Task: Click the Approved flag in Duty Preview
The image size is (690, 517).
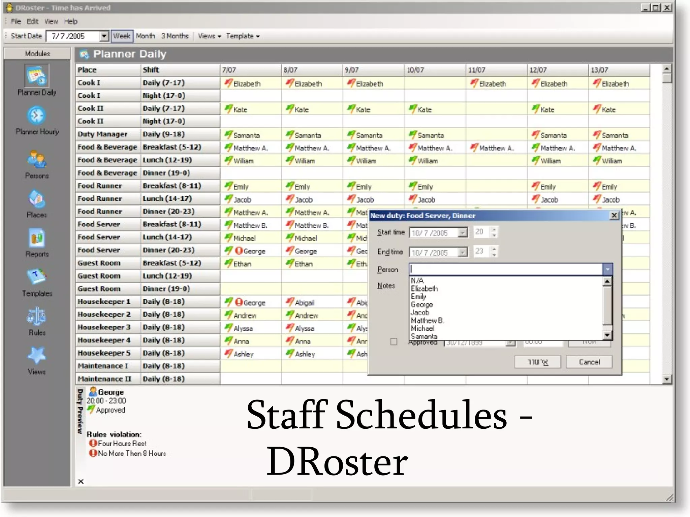Action: (91, 410)
